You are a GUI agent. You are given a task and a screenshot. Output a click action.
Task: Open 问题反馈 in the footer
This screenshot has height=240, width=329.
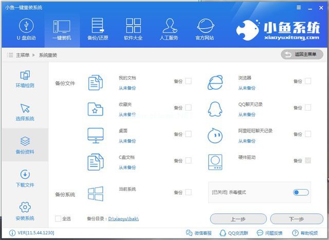point(269,233)
